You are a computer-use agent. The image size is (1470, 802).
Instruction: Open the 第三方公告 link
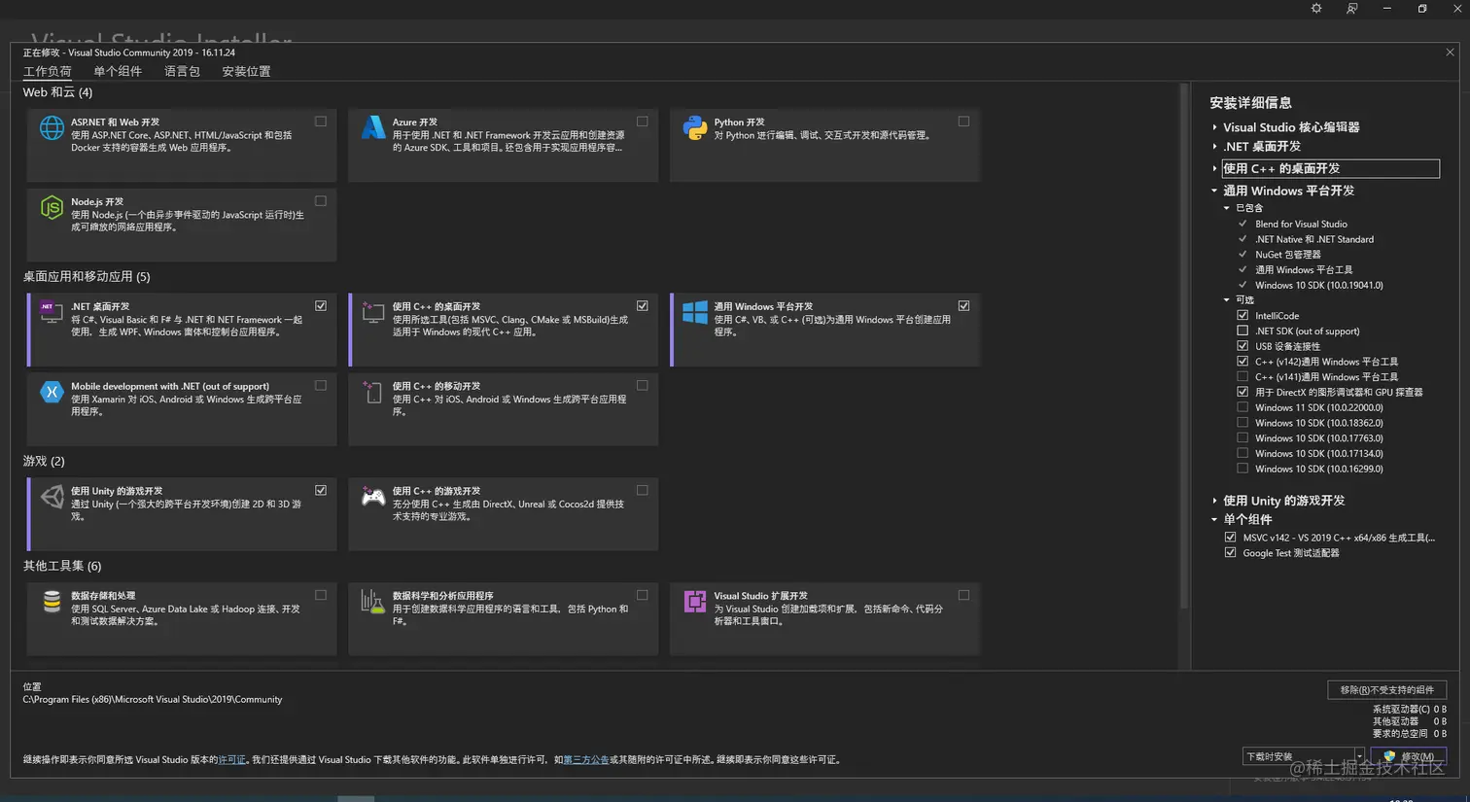[586, 760]
